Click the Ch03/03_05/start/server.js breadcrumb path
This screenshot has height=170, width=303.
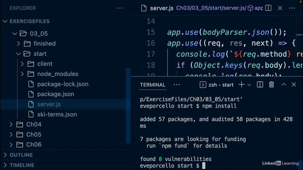coord(211,8)
